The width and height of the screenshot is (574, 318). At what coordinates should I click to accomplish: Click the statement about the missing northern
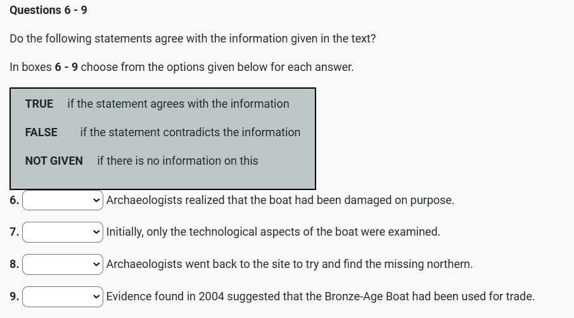click(290, 264)
